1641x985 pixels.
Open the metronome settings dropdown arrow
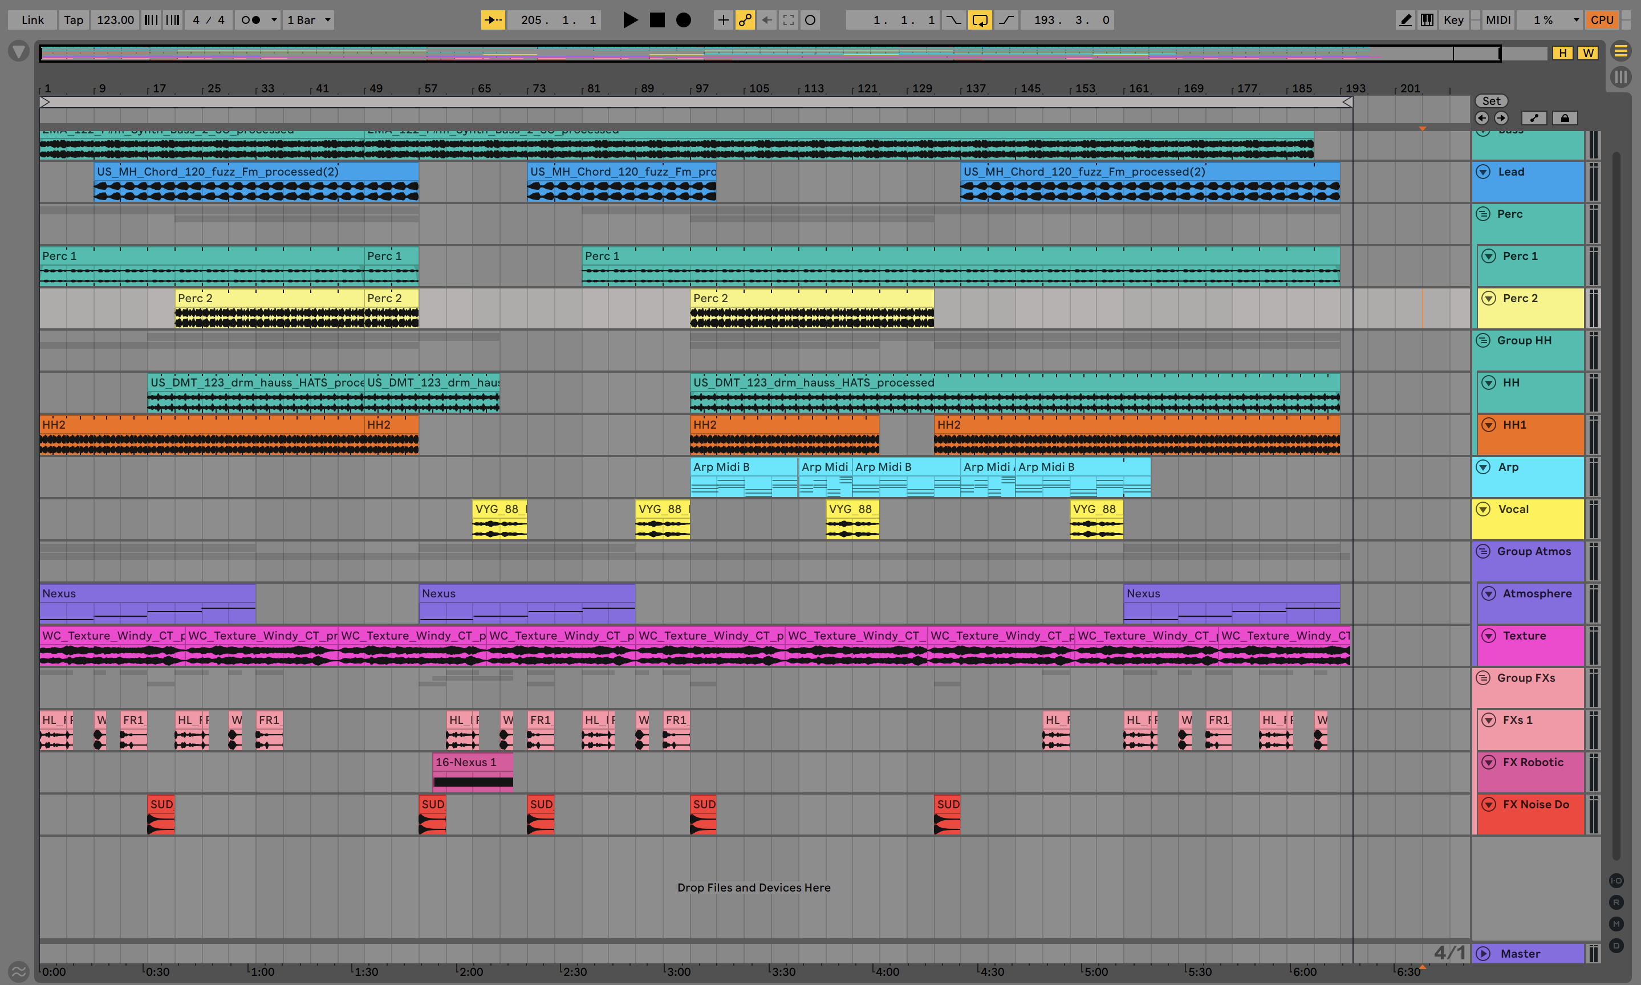(x=274, y=20)
